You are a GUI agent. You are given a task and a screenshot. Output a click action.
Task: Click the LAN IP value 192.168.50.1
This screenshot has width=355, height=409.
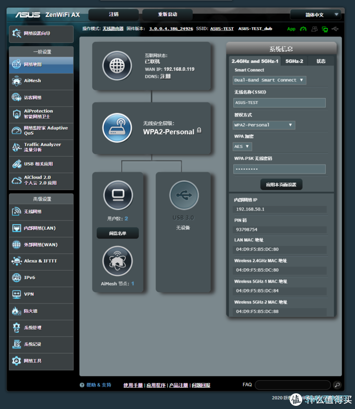[x=250, y=209]
